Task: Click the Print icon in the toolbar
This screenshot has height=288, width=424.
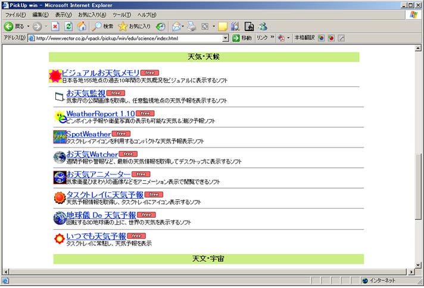Action: click(192, 26)
